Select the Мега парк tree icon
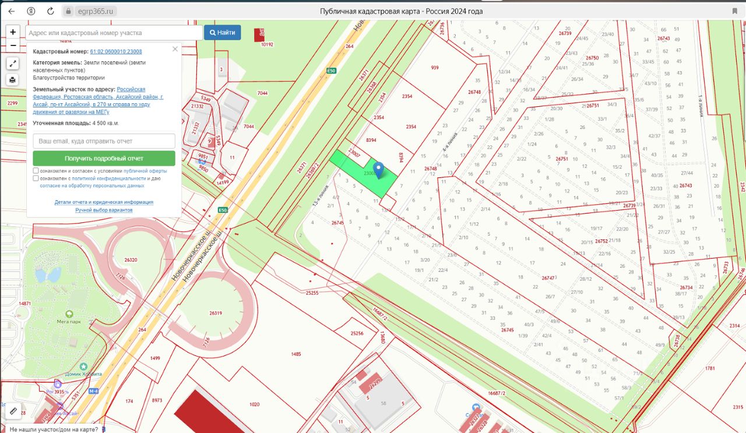This screenshot has height=433, width=746. (x=69, y=314)
